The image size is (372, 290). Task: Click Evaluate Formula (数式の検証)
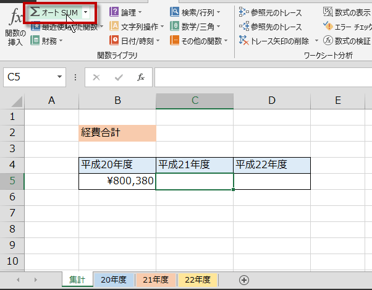click(347, 41)
